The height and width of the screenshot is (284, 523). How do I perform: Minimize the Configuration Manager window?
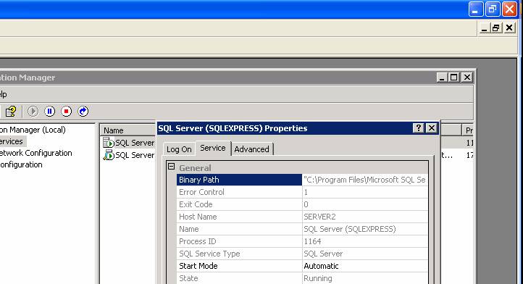pyautogui.click(x=442, y=78)
